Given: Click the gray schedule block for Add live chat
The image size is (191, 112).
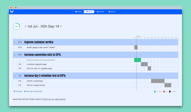Looking at the screenshot, I should 149,68.
